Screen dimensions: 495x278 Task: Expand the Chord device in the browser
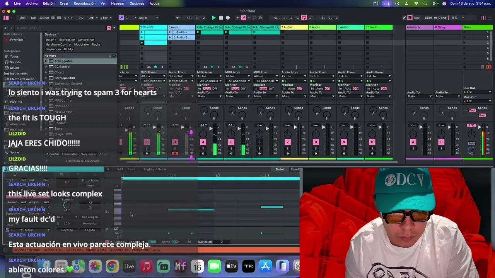pos(46,72)
